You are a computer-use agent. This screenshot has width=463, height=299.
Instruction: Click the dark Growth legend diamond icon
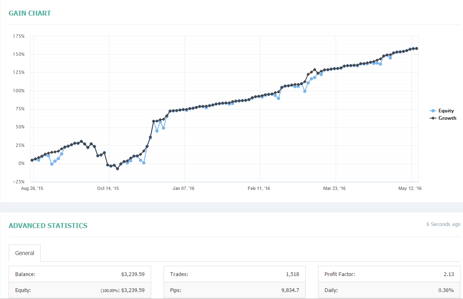point(432,118)
